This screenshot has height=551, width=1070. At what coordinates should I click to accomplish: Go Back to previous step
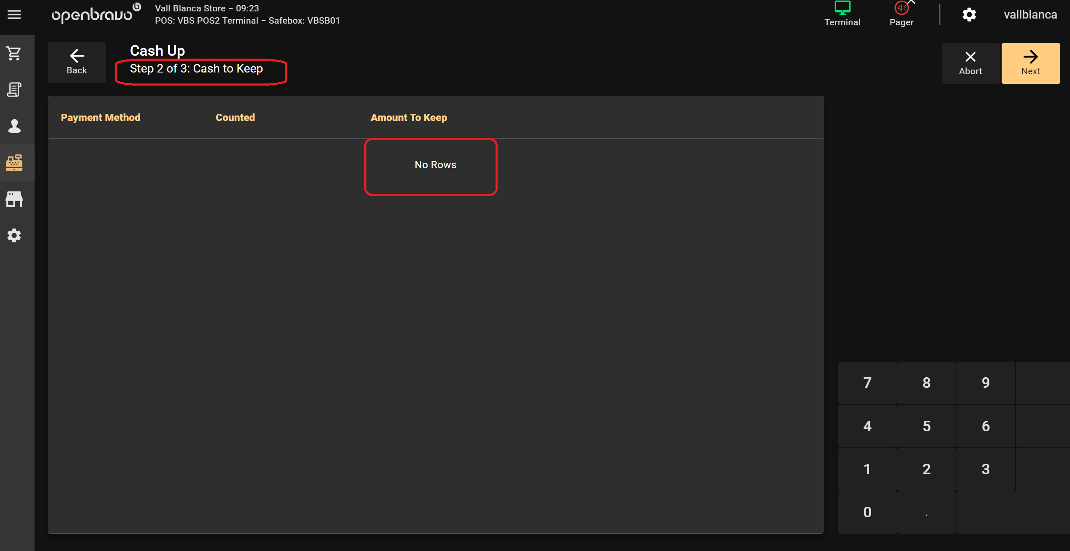[x=77, y=62]
